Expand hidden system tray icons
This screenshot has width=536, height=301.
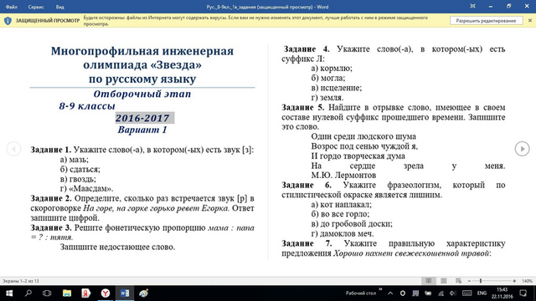tap(390, 293)
